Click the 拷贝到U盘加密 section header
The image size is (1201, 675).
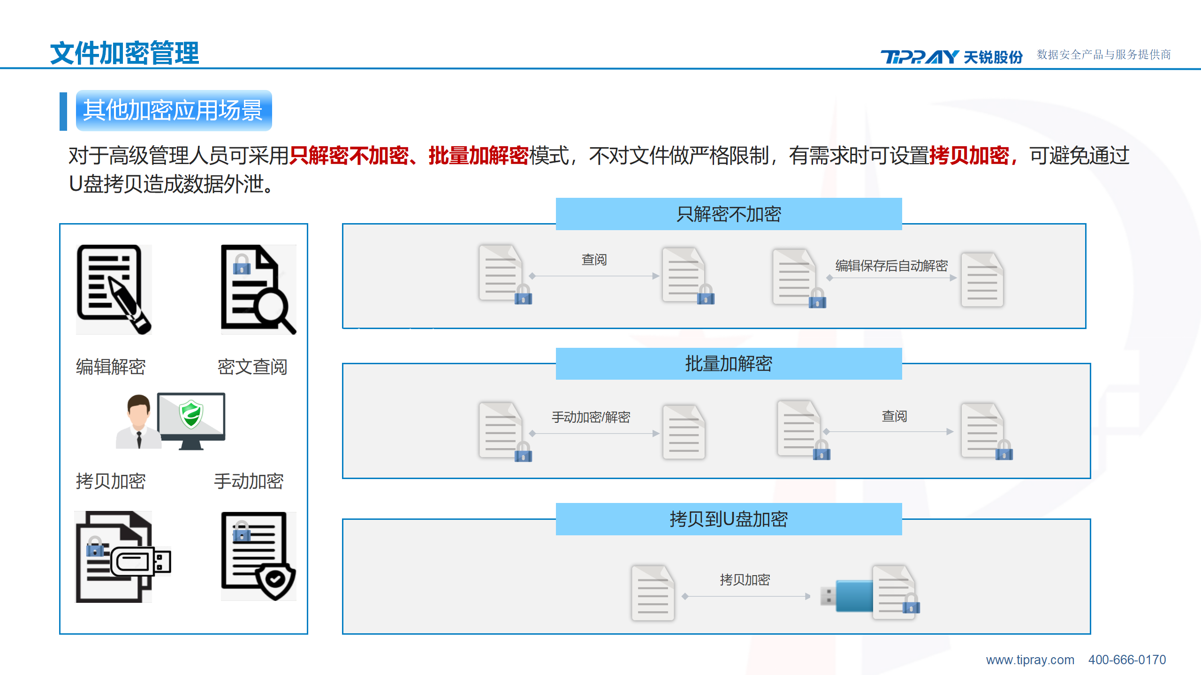[729, 519]
